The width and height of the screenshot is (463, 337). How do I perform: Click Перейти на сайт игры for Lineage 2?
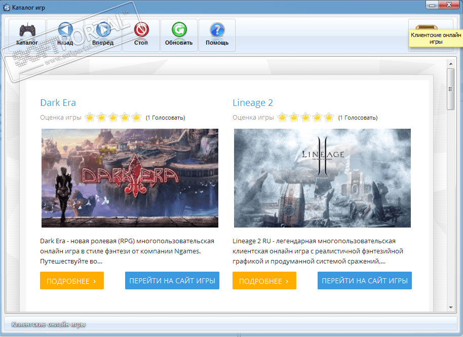pos(365,281)
